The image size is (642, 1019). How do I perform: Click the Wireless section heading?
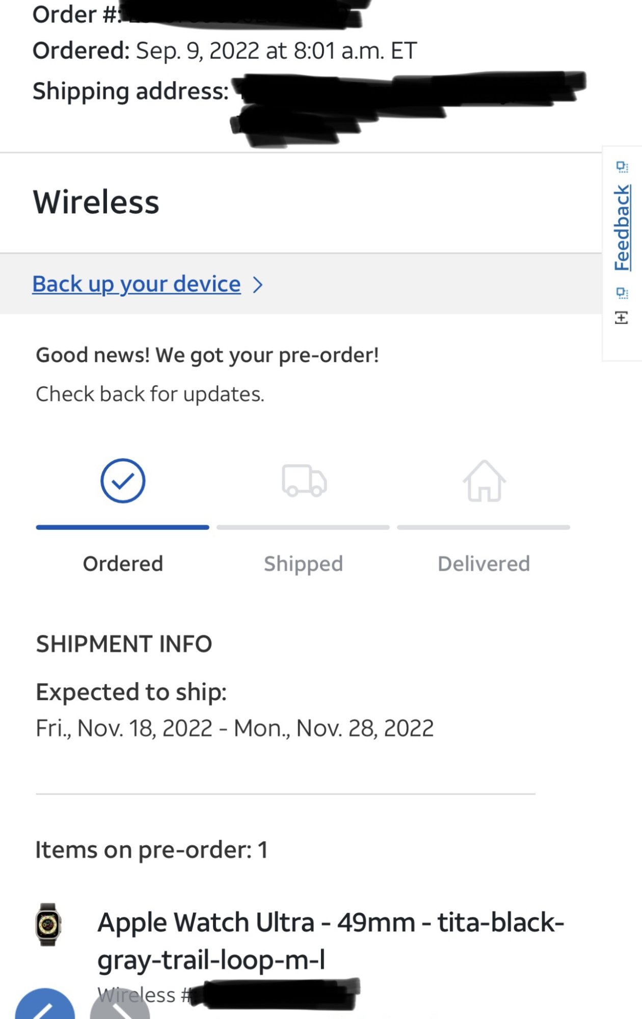[x=96, y=202]
